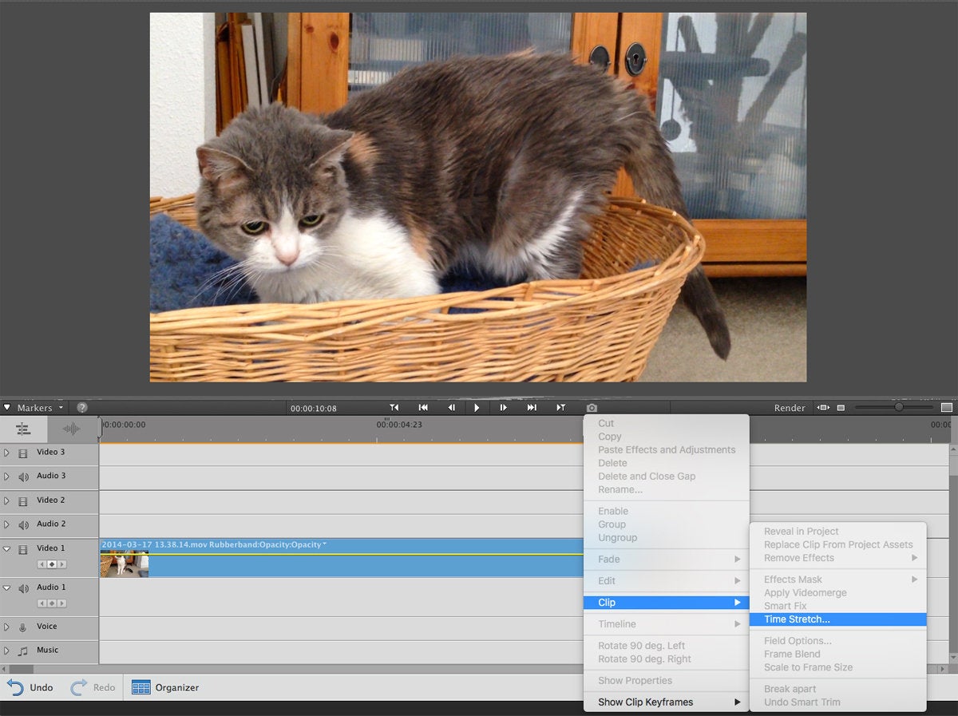Click the timeline track settings icon
958x716 pixels.
point(23,429)
